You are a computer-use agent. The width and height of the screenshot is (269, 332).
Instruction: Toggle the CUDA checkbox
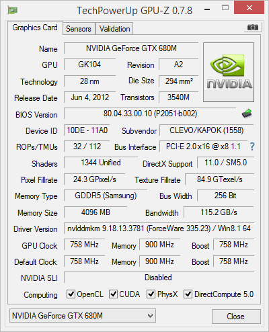pyautogui.click(x=113, y=294)
